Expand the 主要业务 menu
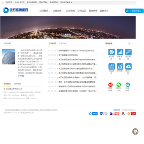 click(x=58, y=11)
